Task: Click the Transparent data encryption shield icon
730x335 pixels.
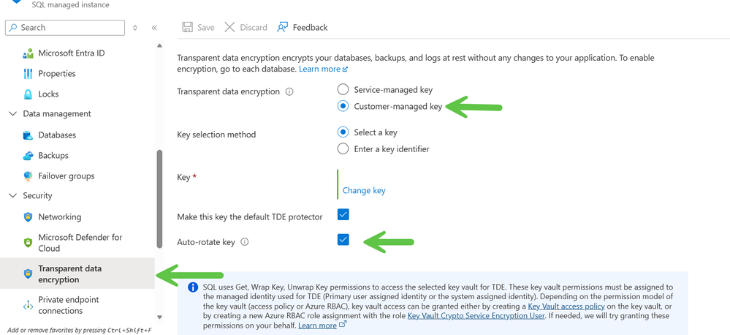Action: [x=28, y=274]
